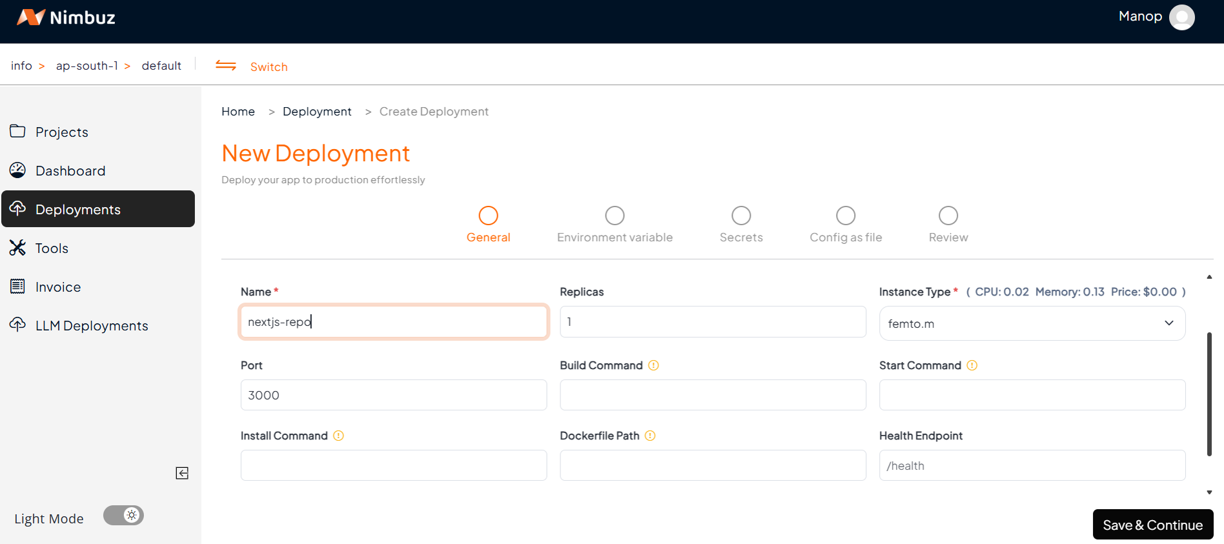Viewport: 1224px width, 544px height.
Task: Select the Environment variable step circle
Action: click(x=615, y=216)
